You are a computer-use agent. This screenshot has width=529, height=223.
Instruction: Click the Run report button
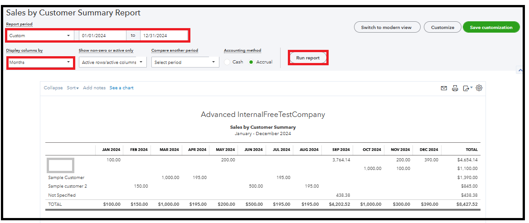click(308, 58)
